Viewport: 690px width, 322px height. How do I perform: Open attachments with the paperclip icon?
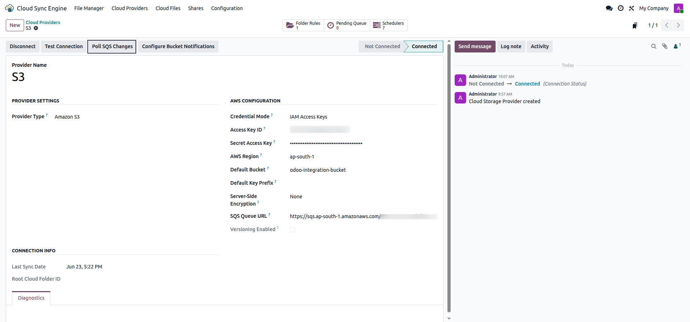665,46
